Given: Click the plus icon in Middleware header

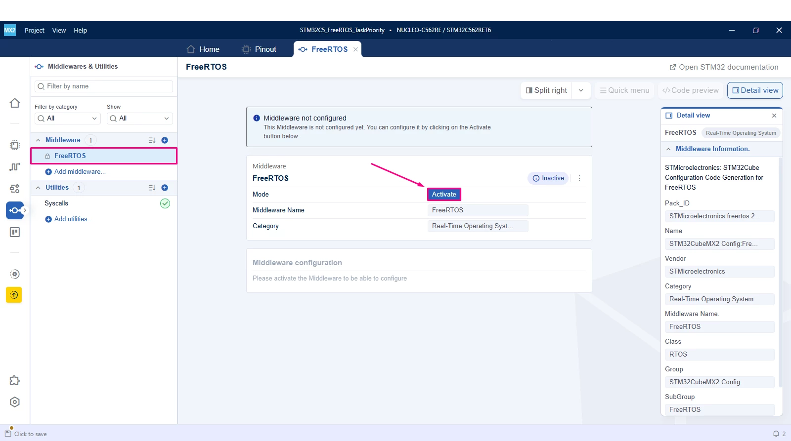Looking at the screenshot, I should tap(165, 140).
